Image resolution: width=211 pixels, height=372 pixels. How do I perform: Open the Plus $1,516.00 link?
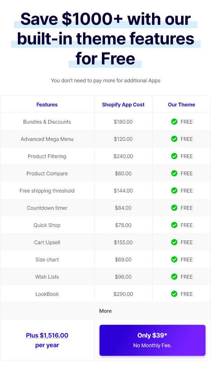(x=47, y=335)
